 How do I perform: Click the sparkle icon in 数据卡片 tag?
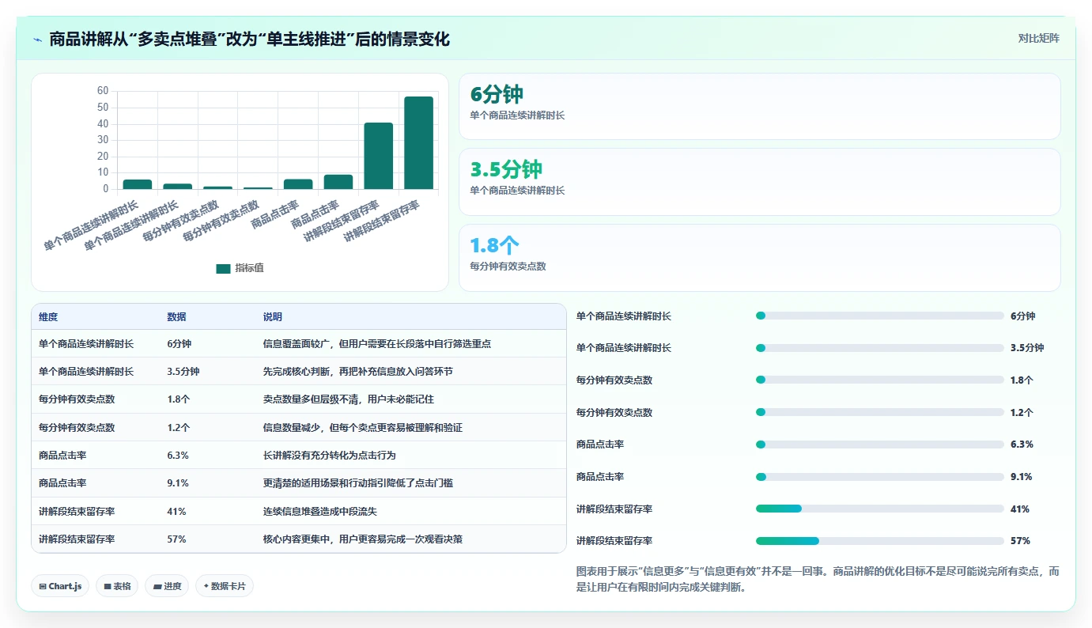tap(206, 586)
